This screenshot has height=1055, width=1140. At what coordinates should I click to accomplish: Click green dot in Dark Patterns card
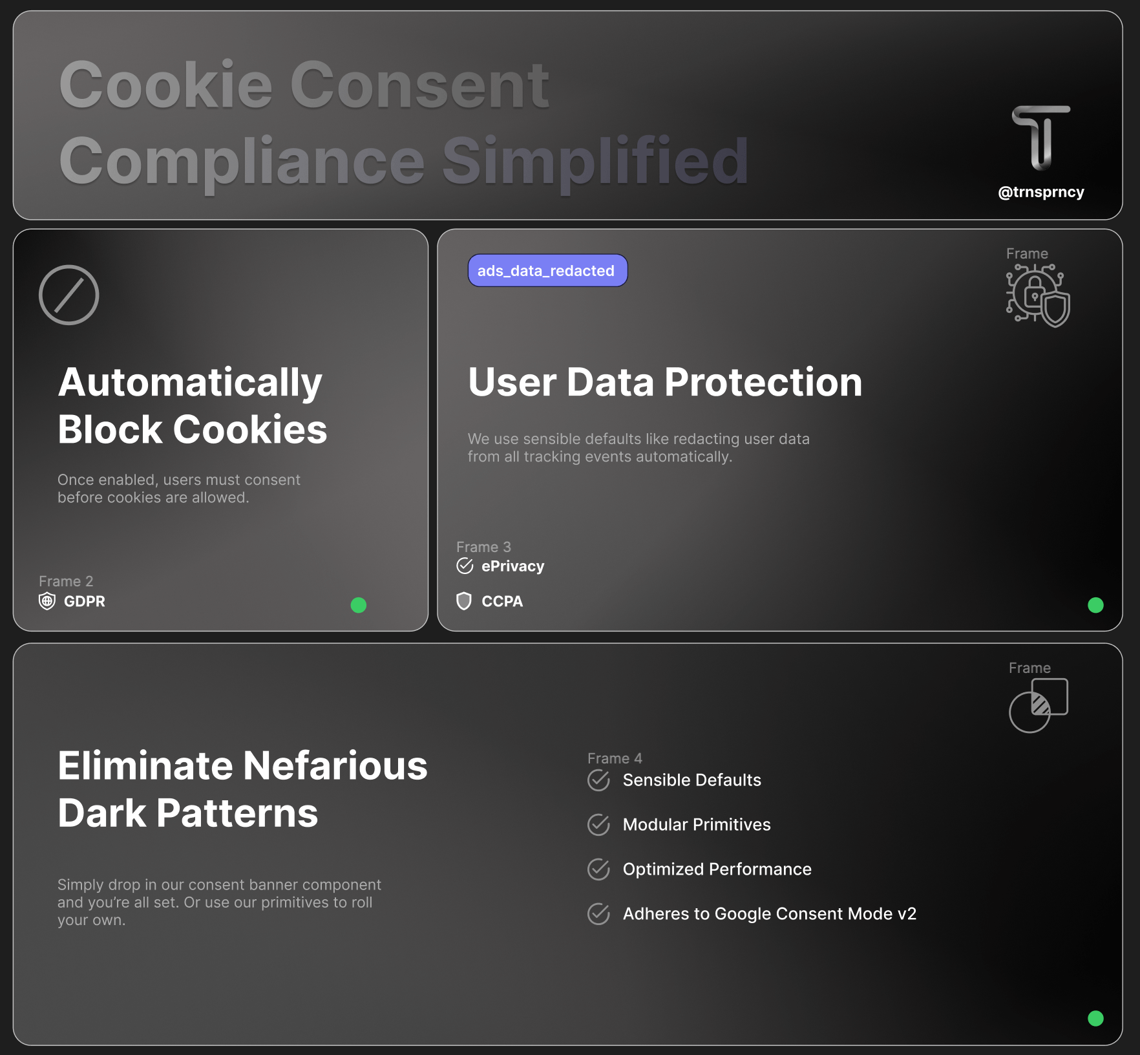pyautogui.click(x=1095, y=1019)
